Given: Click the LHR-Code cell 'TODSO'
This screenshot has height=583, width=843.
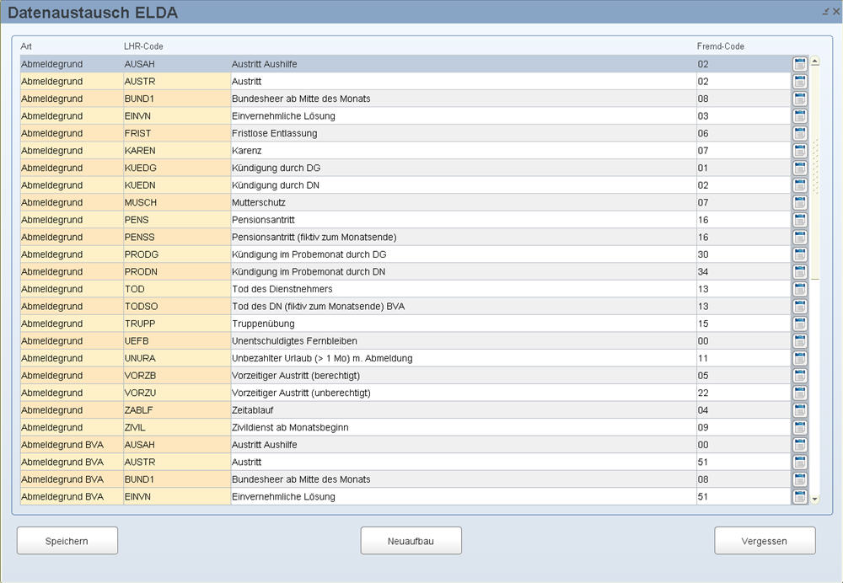Looking at the screenshot, I should [x=177, y=307].
